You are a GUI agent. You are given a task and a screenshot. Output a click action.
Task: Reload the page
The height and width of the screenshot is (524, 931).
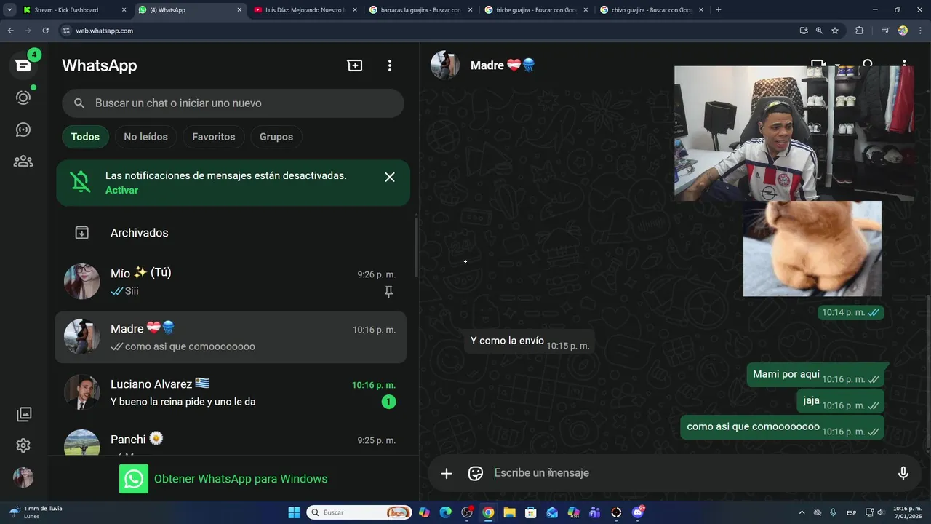pyautogui.click(x=45, y=31)
